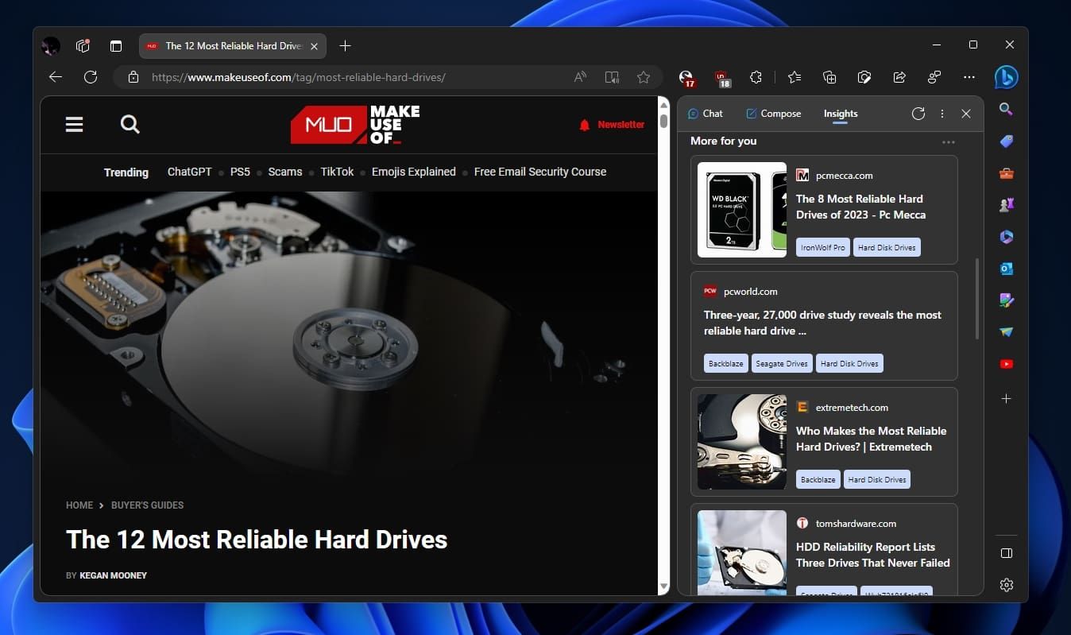
Task: Open the YouTube icon in the sidebar
Action: click(x=1006, y=364)
